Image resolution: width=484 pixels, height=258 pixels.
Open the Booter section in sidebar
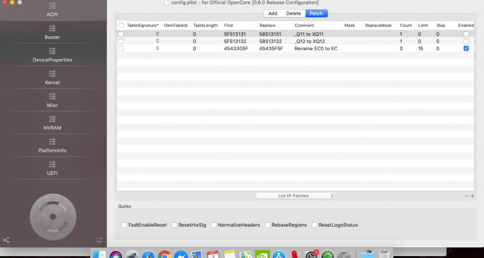point(52,31)
